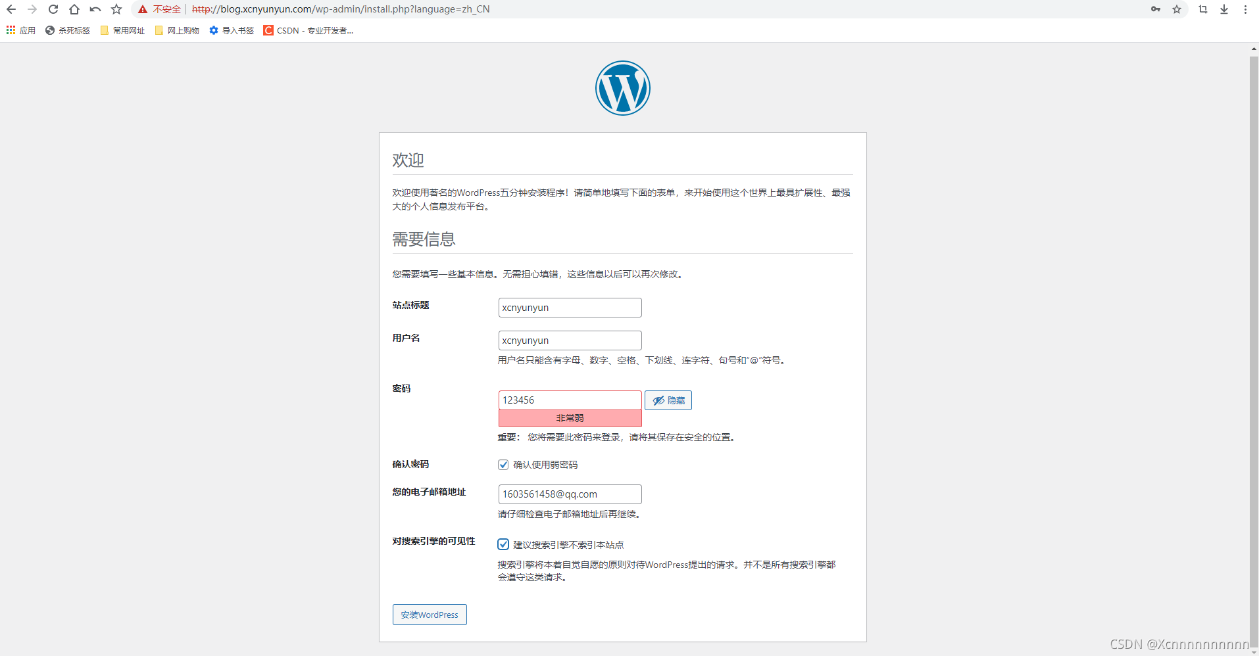
Task: Click the not-secure warning triangle icon
Action: (143, 9)
